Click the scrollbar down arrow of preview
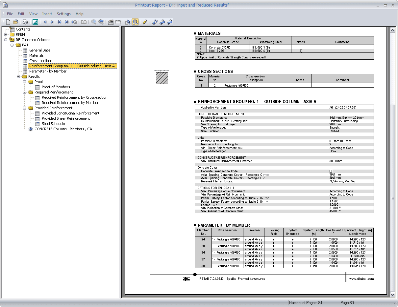The height and width of the screenshot is (307, 398). [392, 295]
